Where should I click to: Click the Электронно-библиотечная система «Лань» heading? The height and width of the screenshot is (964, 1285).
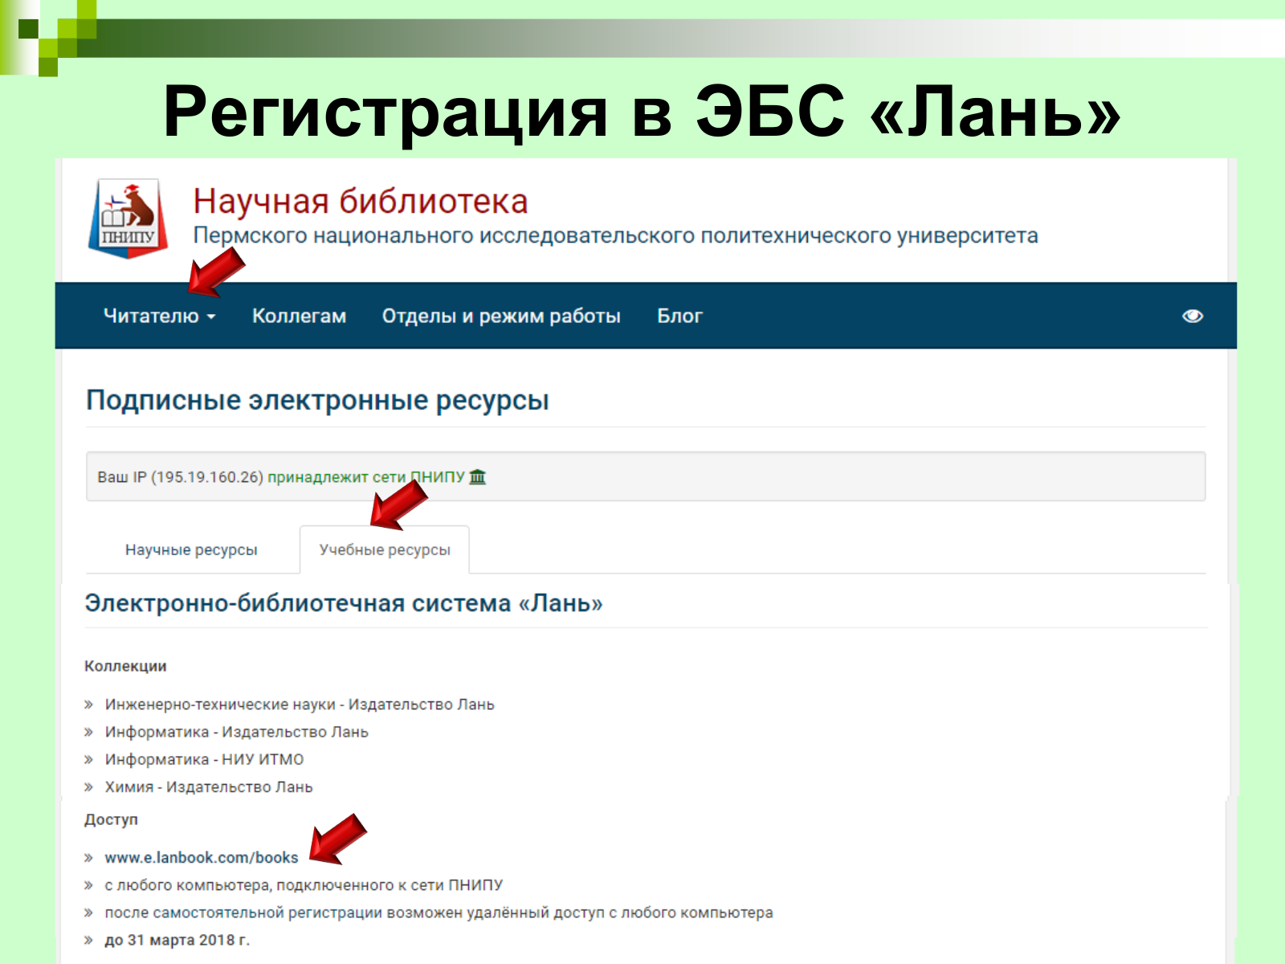coord(344,602)
